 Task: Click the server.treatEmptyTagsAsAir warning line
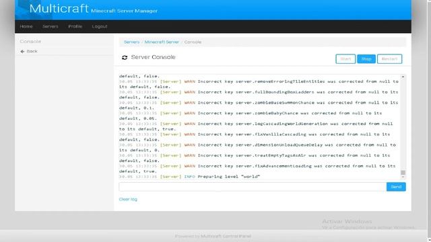point(255,158)
